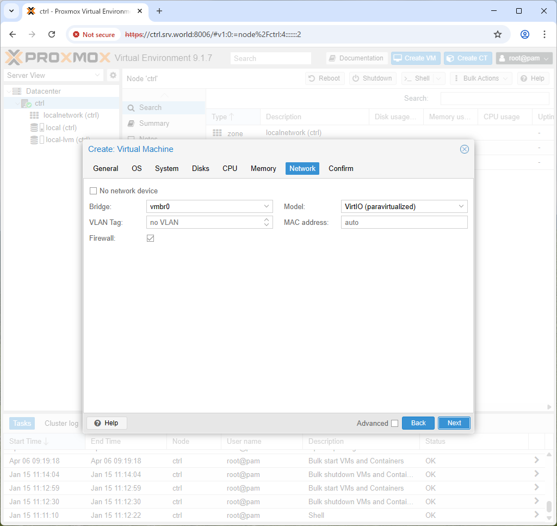Expand the Model VirtIO dropdown
557x526 pixels.
pos(404,206)
